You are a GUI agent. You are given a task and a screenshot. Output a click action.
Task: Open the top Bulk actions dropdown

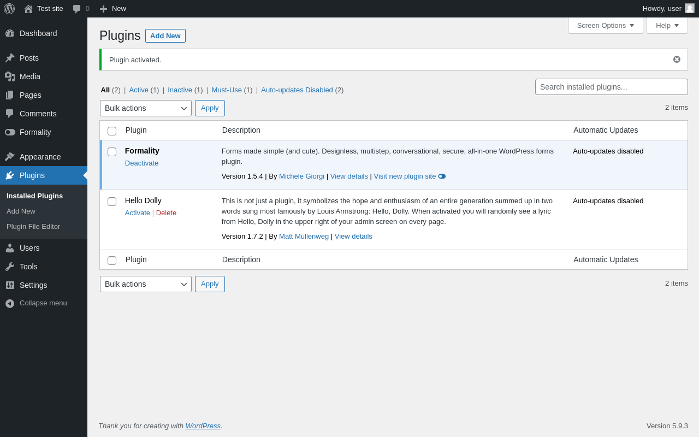[x=146, y=108]
